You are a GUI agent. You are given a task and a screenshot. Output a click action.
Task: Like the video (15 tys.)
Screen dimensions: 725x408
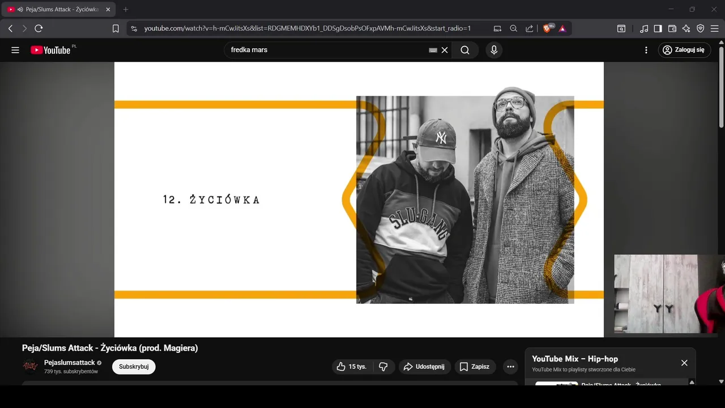coord(352,367)
